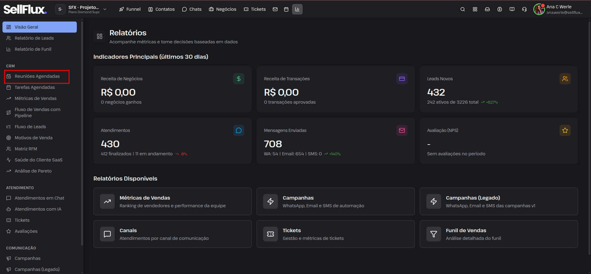Go to Contatos in top navigation
The image size is (591, 274).
(162, 9)
